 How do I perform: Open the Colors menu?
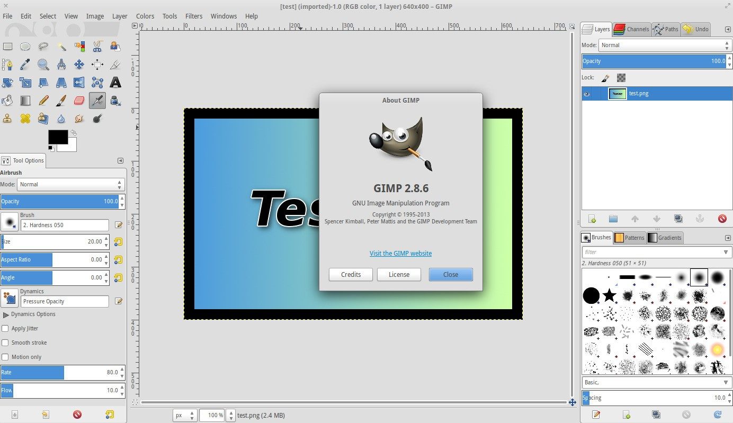click(145, 16)
